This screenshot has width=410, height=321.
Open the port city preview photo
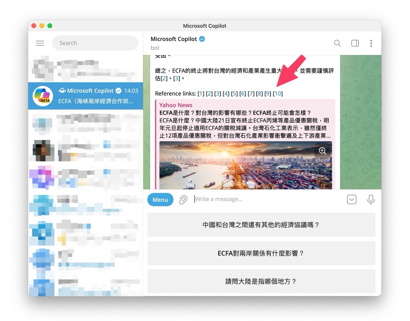point(245,165)
